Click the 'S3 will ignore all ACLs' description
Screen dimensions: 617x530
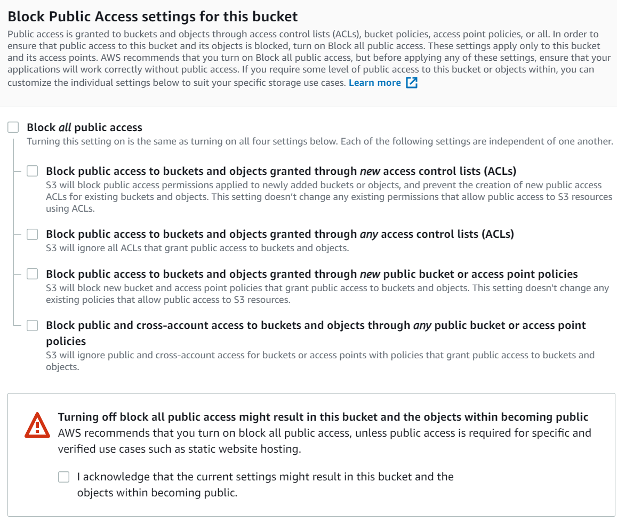(197, 248)
